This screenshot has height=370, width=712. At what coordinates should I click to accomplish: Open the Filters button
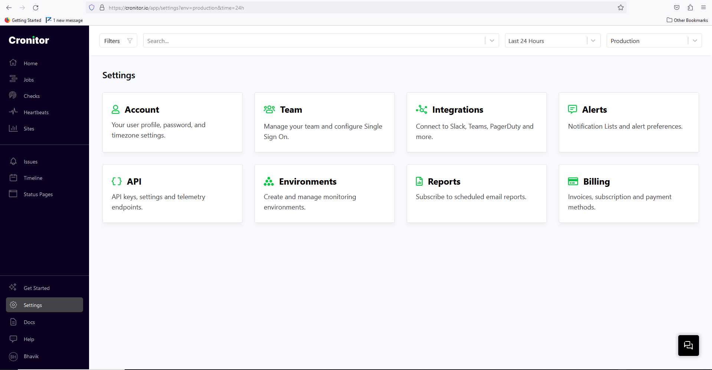118,41
